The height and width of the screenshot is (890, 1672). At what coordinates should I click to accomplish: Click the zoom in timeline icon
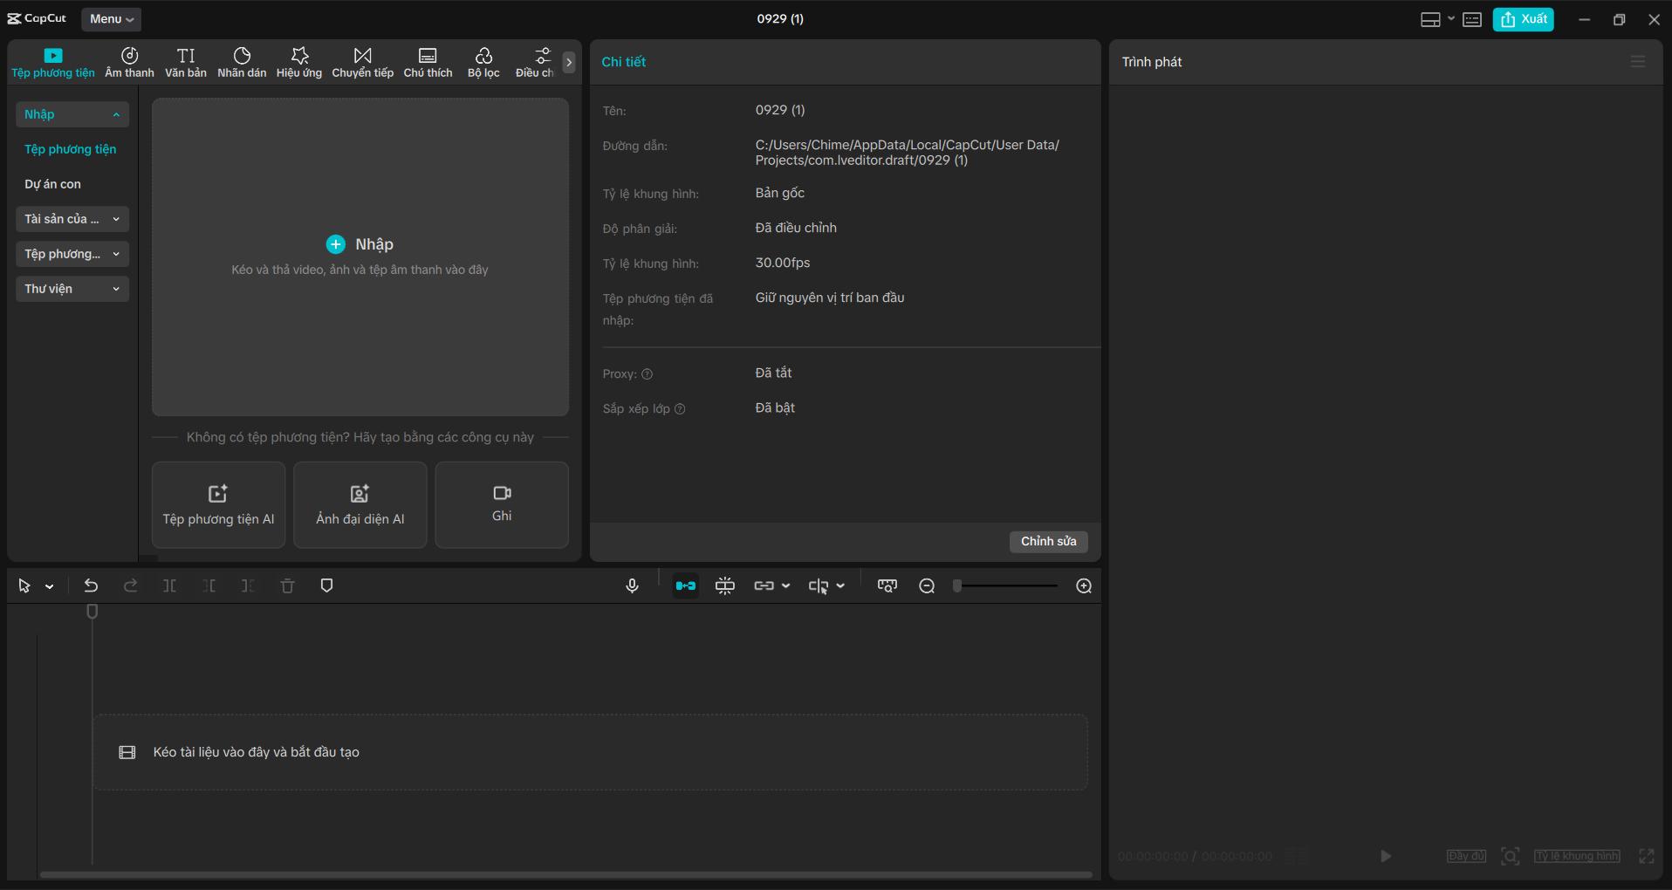pyautogui.click(x=1084, y=586)
